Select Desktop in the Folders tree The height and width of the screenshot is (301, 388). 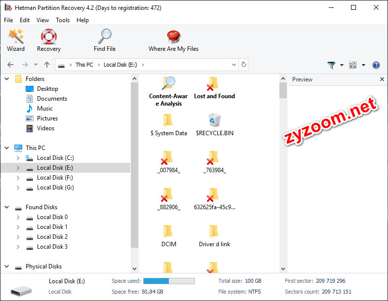47,89
